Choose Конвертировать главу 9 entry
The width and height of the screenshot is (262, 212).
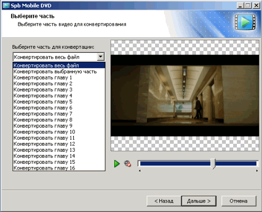pyautogui.click(x=59, y=126)
